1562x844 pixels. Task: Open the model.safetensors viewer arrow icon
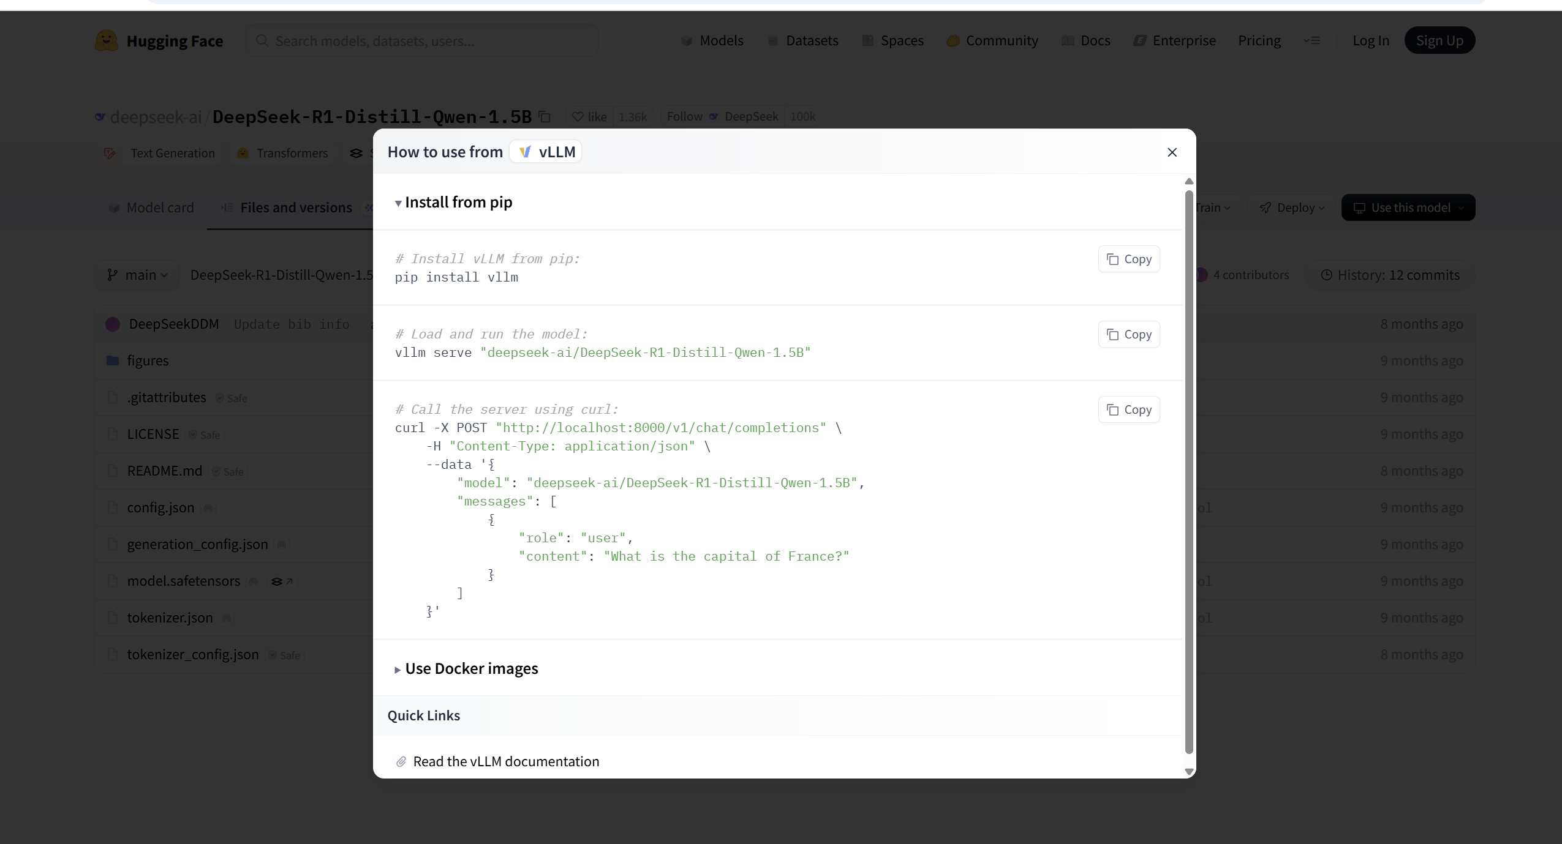[282, 582]
